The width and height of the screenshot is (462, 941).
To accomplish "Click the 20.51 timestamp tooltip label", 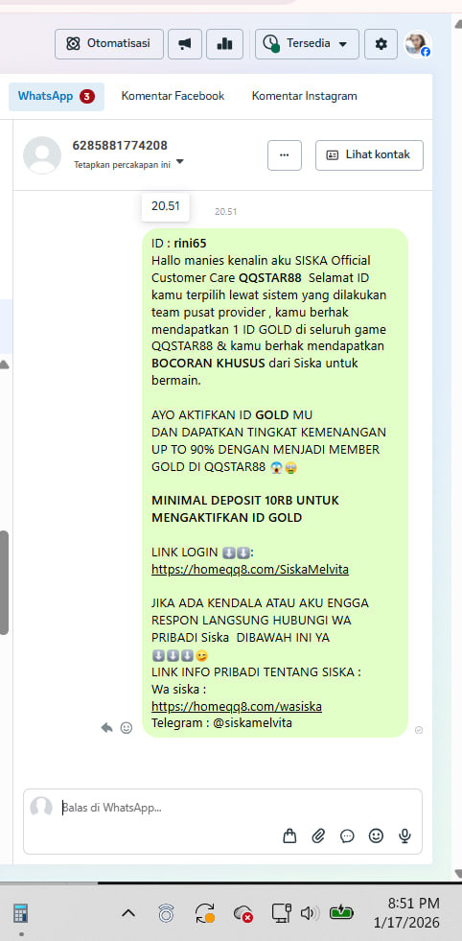I will tap(166, 206).
